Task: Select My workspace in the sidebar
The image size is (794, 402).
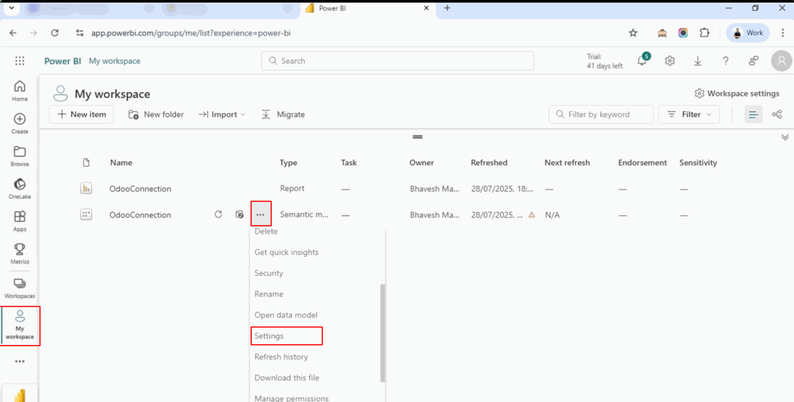Action: tap(20, 326)
